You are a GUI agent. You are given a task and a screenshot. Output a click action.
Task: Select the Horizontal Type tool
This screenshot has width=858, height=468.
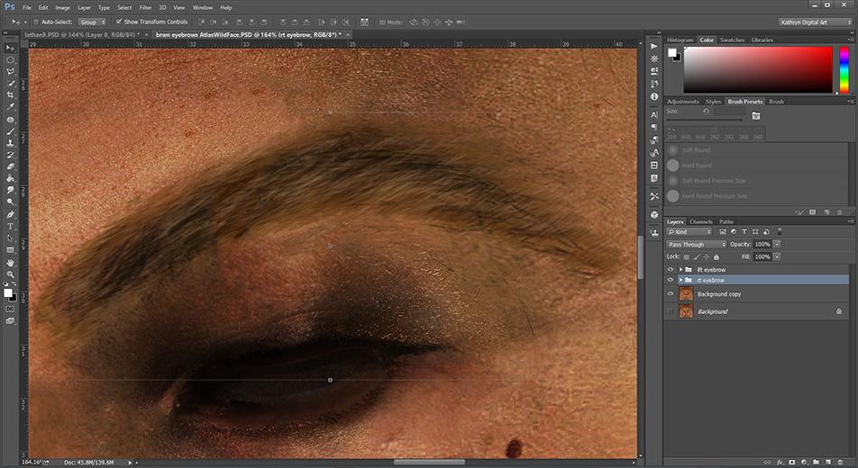[x=10, y=226]
